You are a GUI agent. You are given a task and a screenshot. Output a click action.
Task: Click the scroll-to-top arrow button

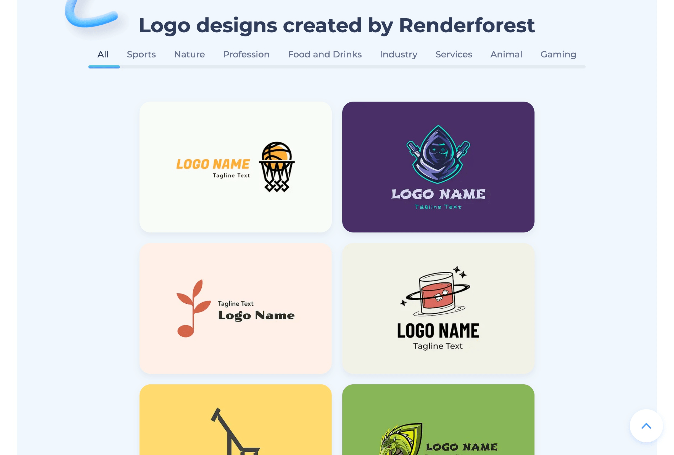coord(646,425)
